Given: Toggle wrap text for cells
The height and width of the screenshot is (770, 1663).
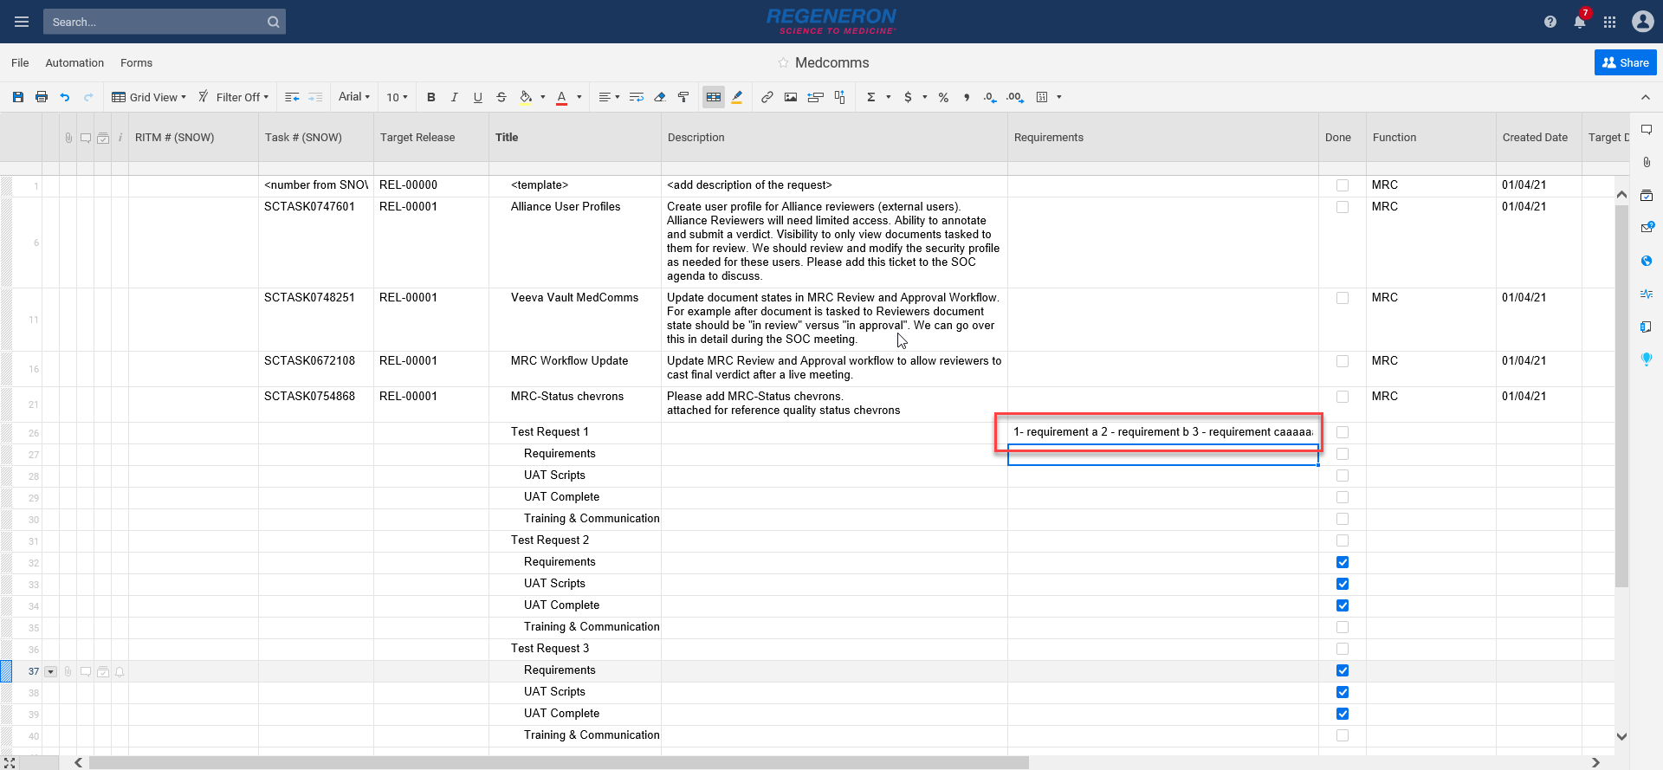Looking at the screenshot, I should click(637, 97).
